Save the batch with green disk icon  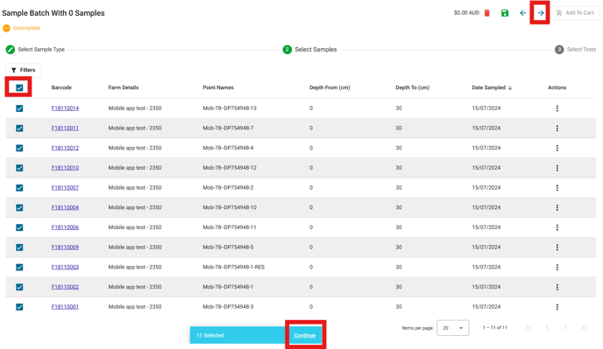tap(505, 13)
